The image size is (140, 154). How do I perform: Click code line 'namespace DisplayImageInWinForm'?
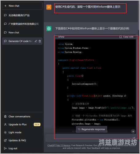(76, 60)
